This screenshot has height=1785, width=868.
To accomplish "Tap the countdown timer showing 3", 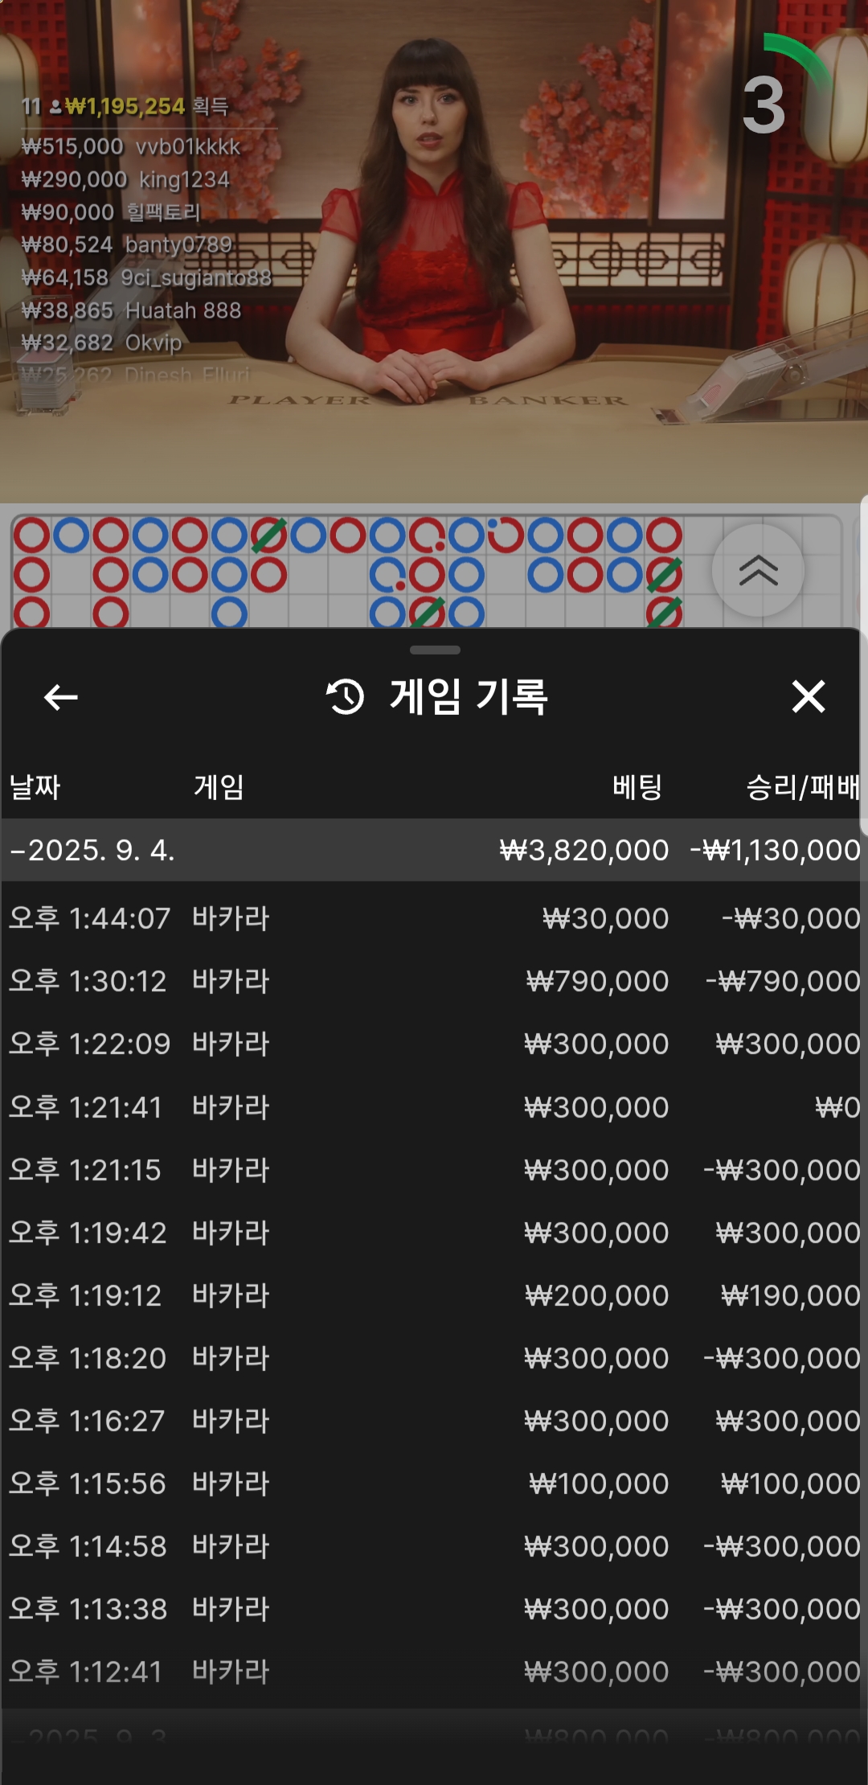I will click(x=764, y=105).
